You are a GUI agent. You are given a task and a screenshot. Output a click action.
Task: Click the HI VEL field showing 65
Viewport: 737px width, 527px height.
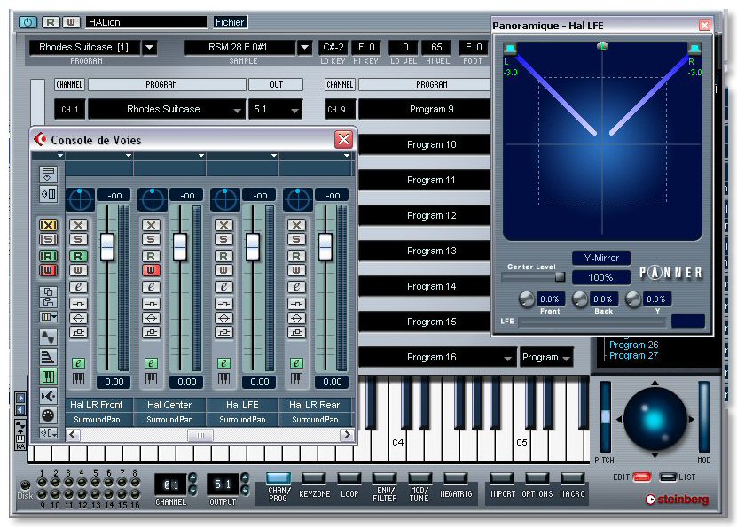click(435, 48)
